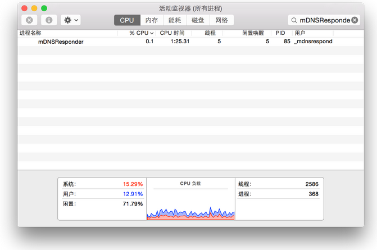Open the 能耗 tab
The image size is (377, 250).
[x=175, y=20]
